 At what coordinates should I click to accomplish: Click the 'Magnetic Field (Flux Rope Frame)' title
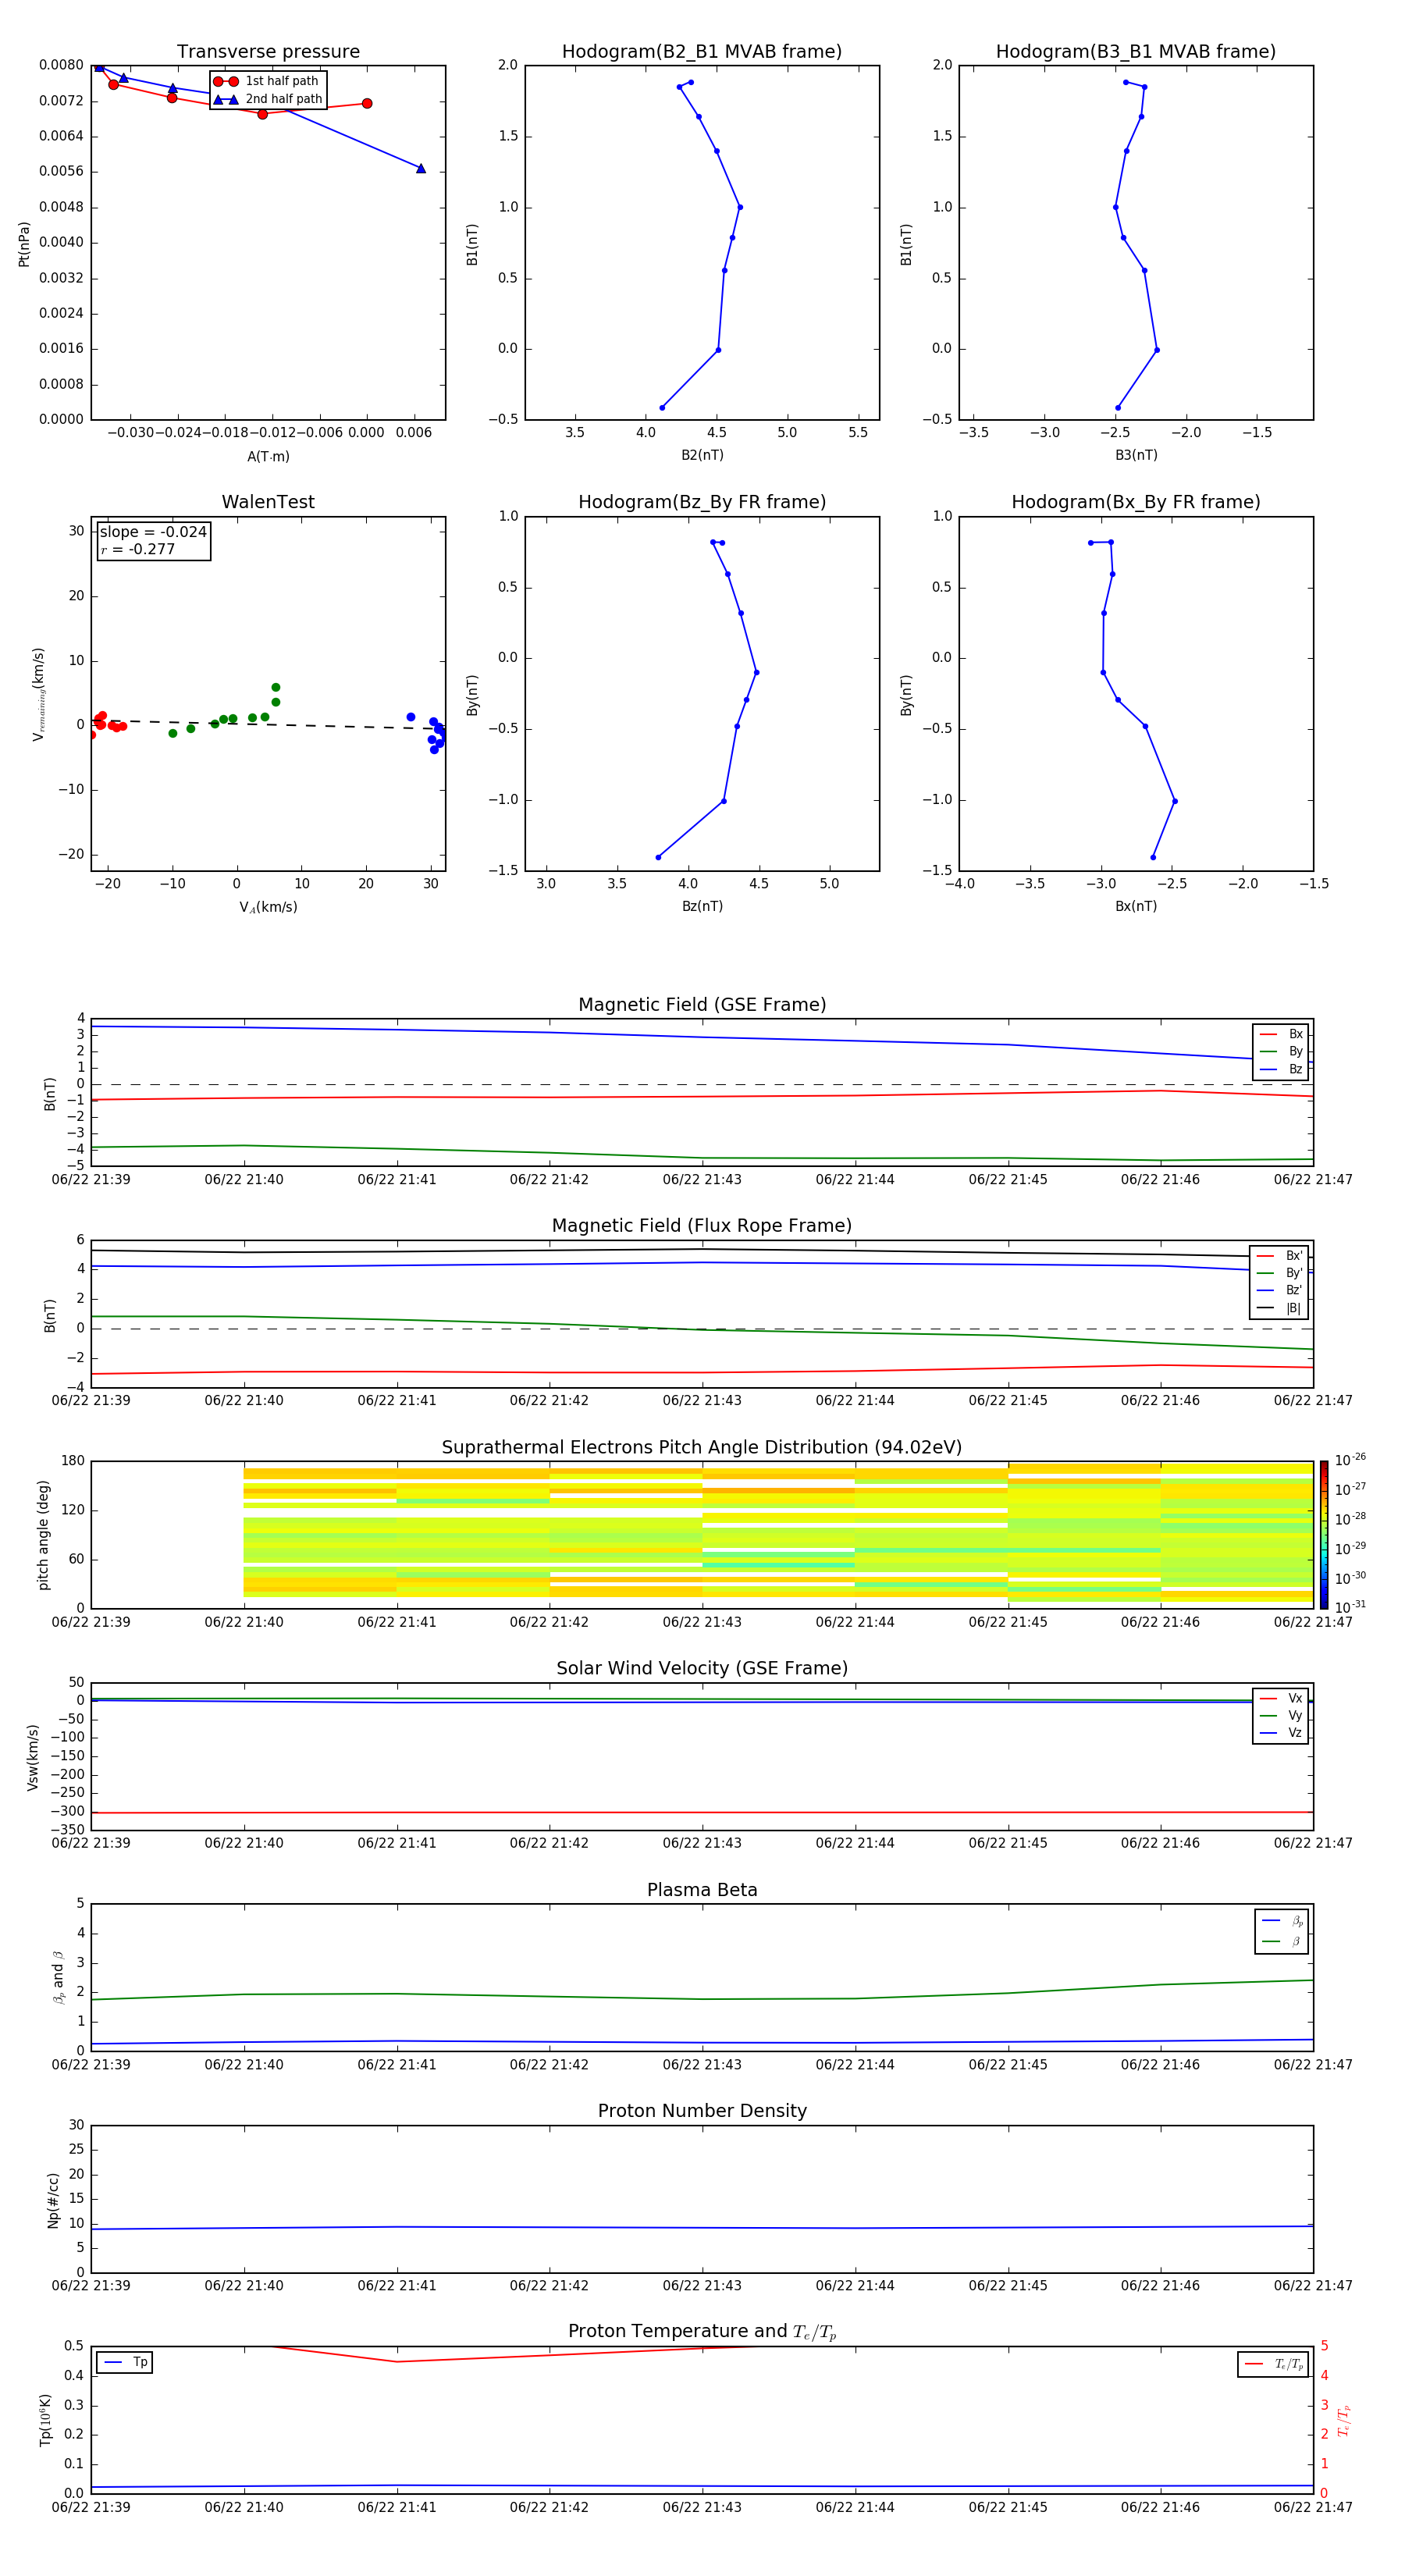tap(702, 1226)
